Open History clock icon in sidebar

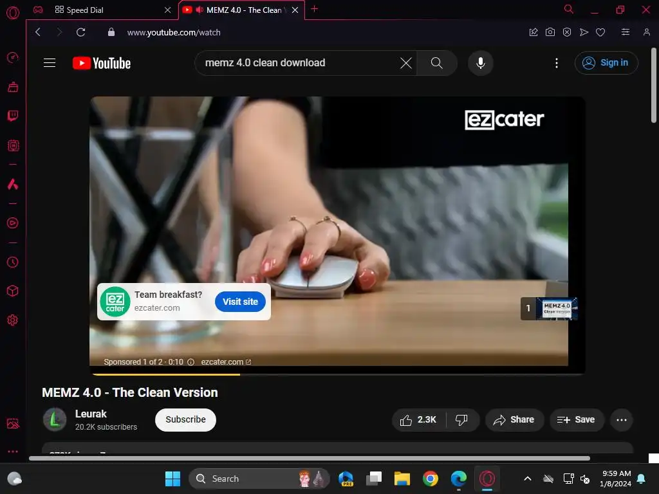13,262
